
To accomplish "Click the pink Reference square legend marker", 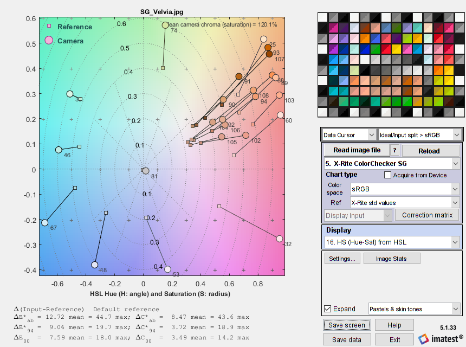I will coord(49,26).
